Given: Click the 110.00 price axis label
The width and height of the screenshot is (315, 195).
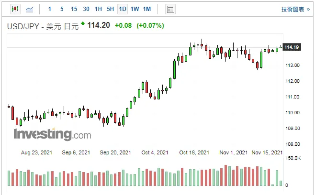Looking at the screenshot, I should point(292,112).
